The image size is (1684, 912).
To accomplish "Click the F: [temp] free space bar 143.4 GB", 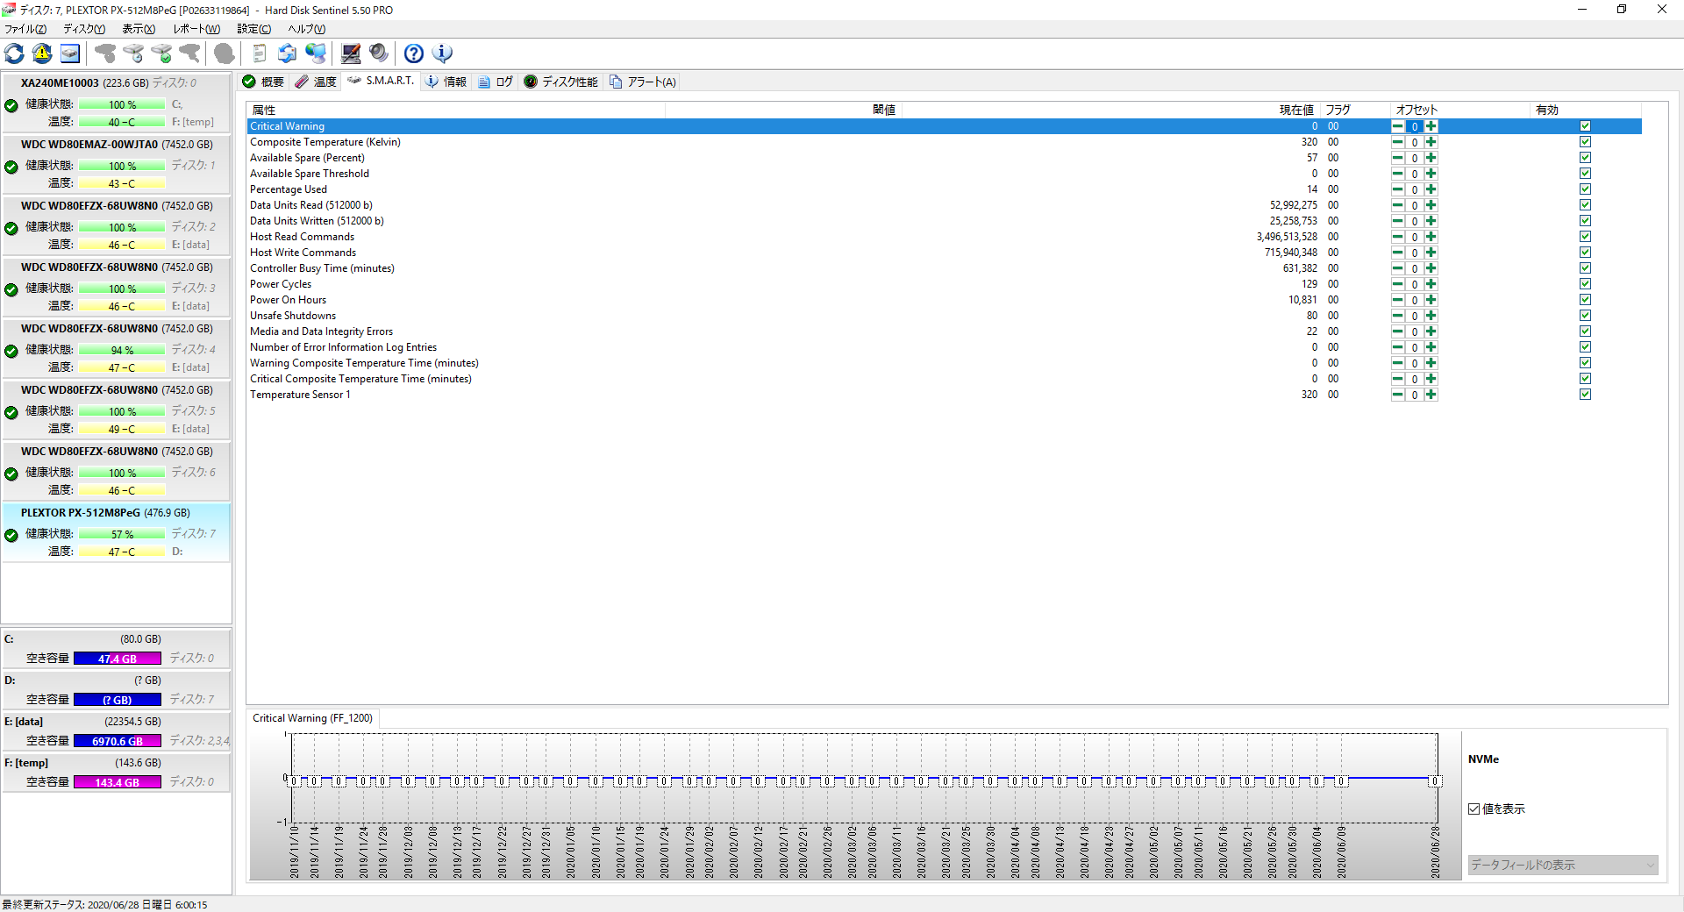I will pos(118,782).
